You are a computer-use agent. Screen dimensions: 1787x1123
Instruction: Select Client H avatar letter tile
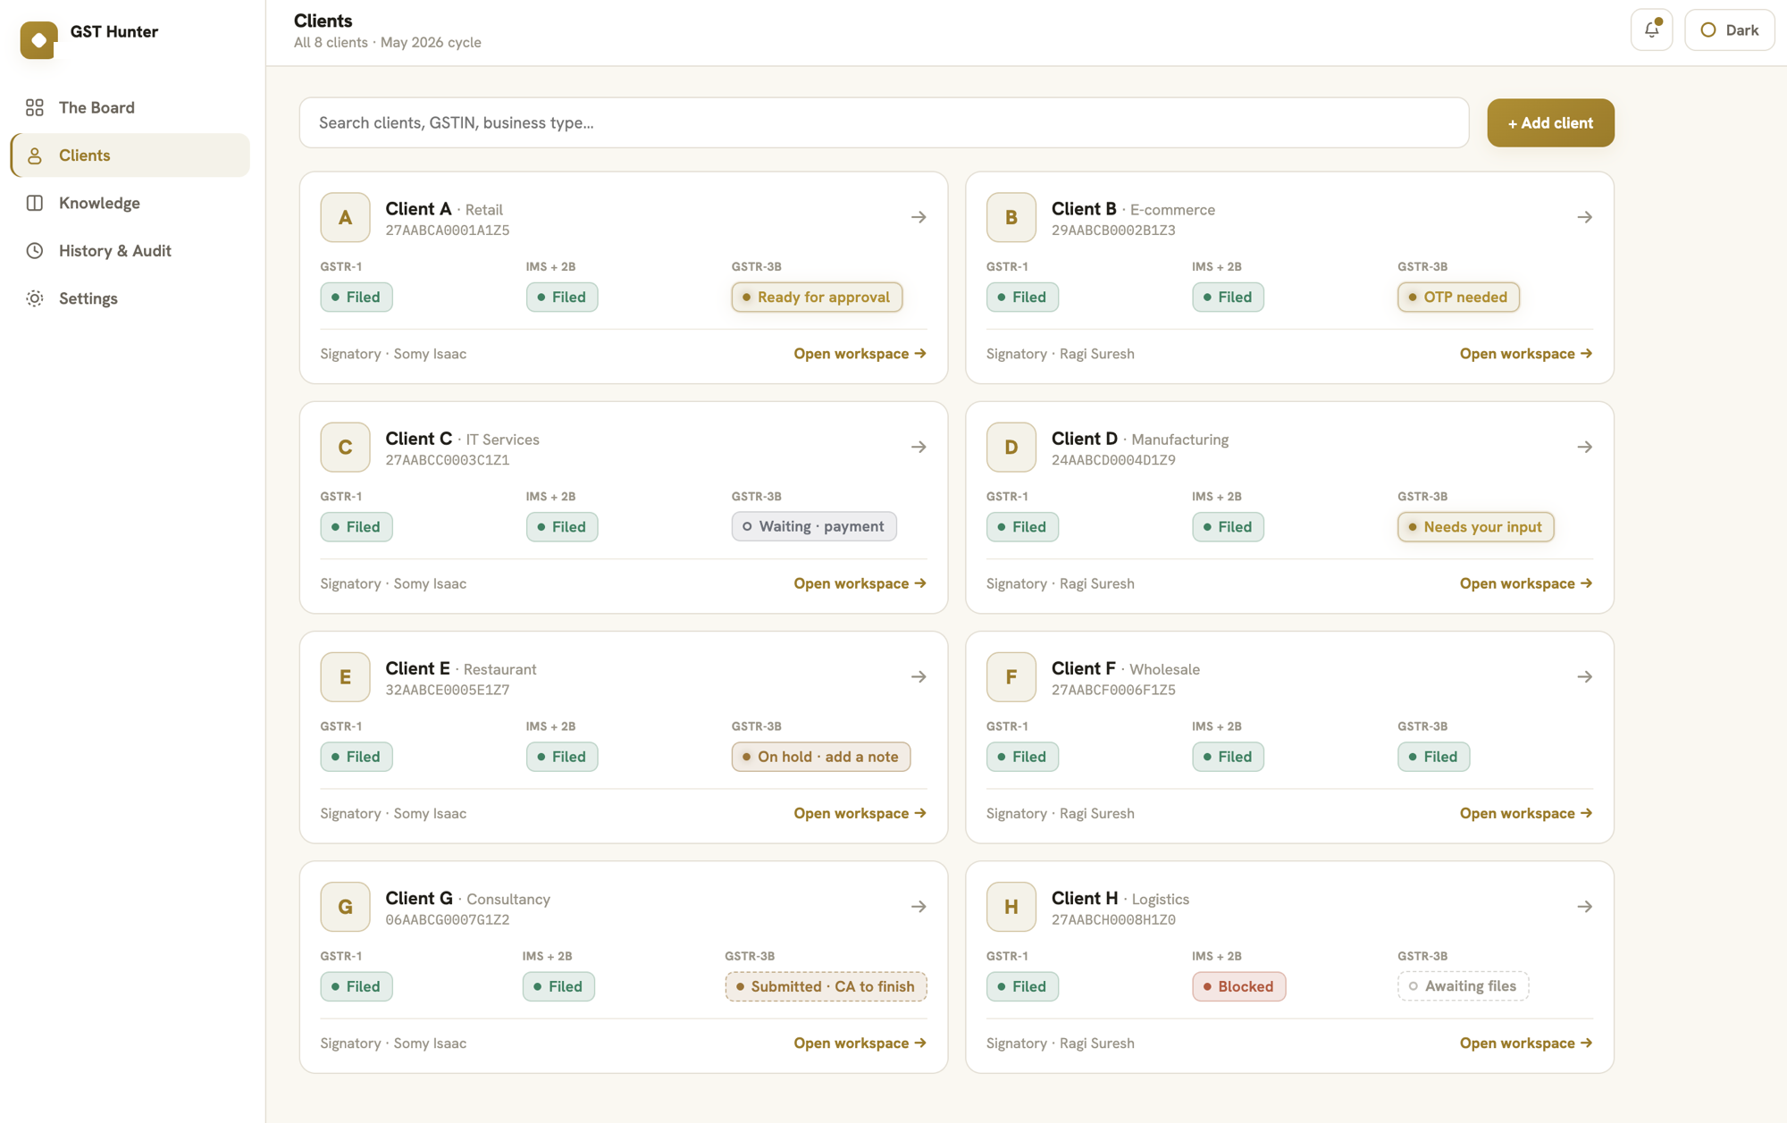point(1011,906)
